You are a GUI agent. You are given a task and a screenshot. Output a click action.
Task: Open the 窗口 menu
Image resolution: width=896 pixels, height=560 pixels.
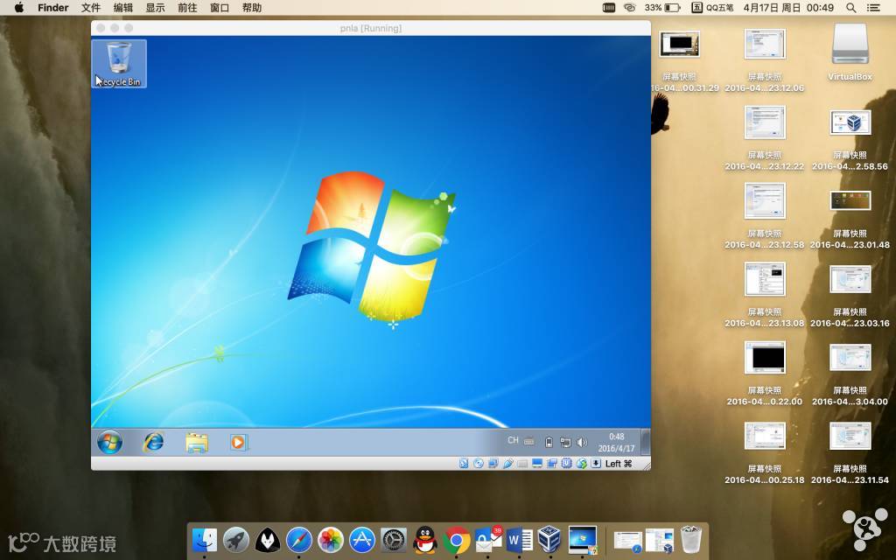tap(220, 7)
